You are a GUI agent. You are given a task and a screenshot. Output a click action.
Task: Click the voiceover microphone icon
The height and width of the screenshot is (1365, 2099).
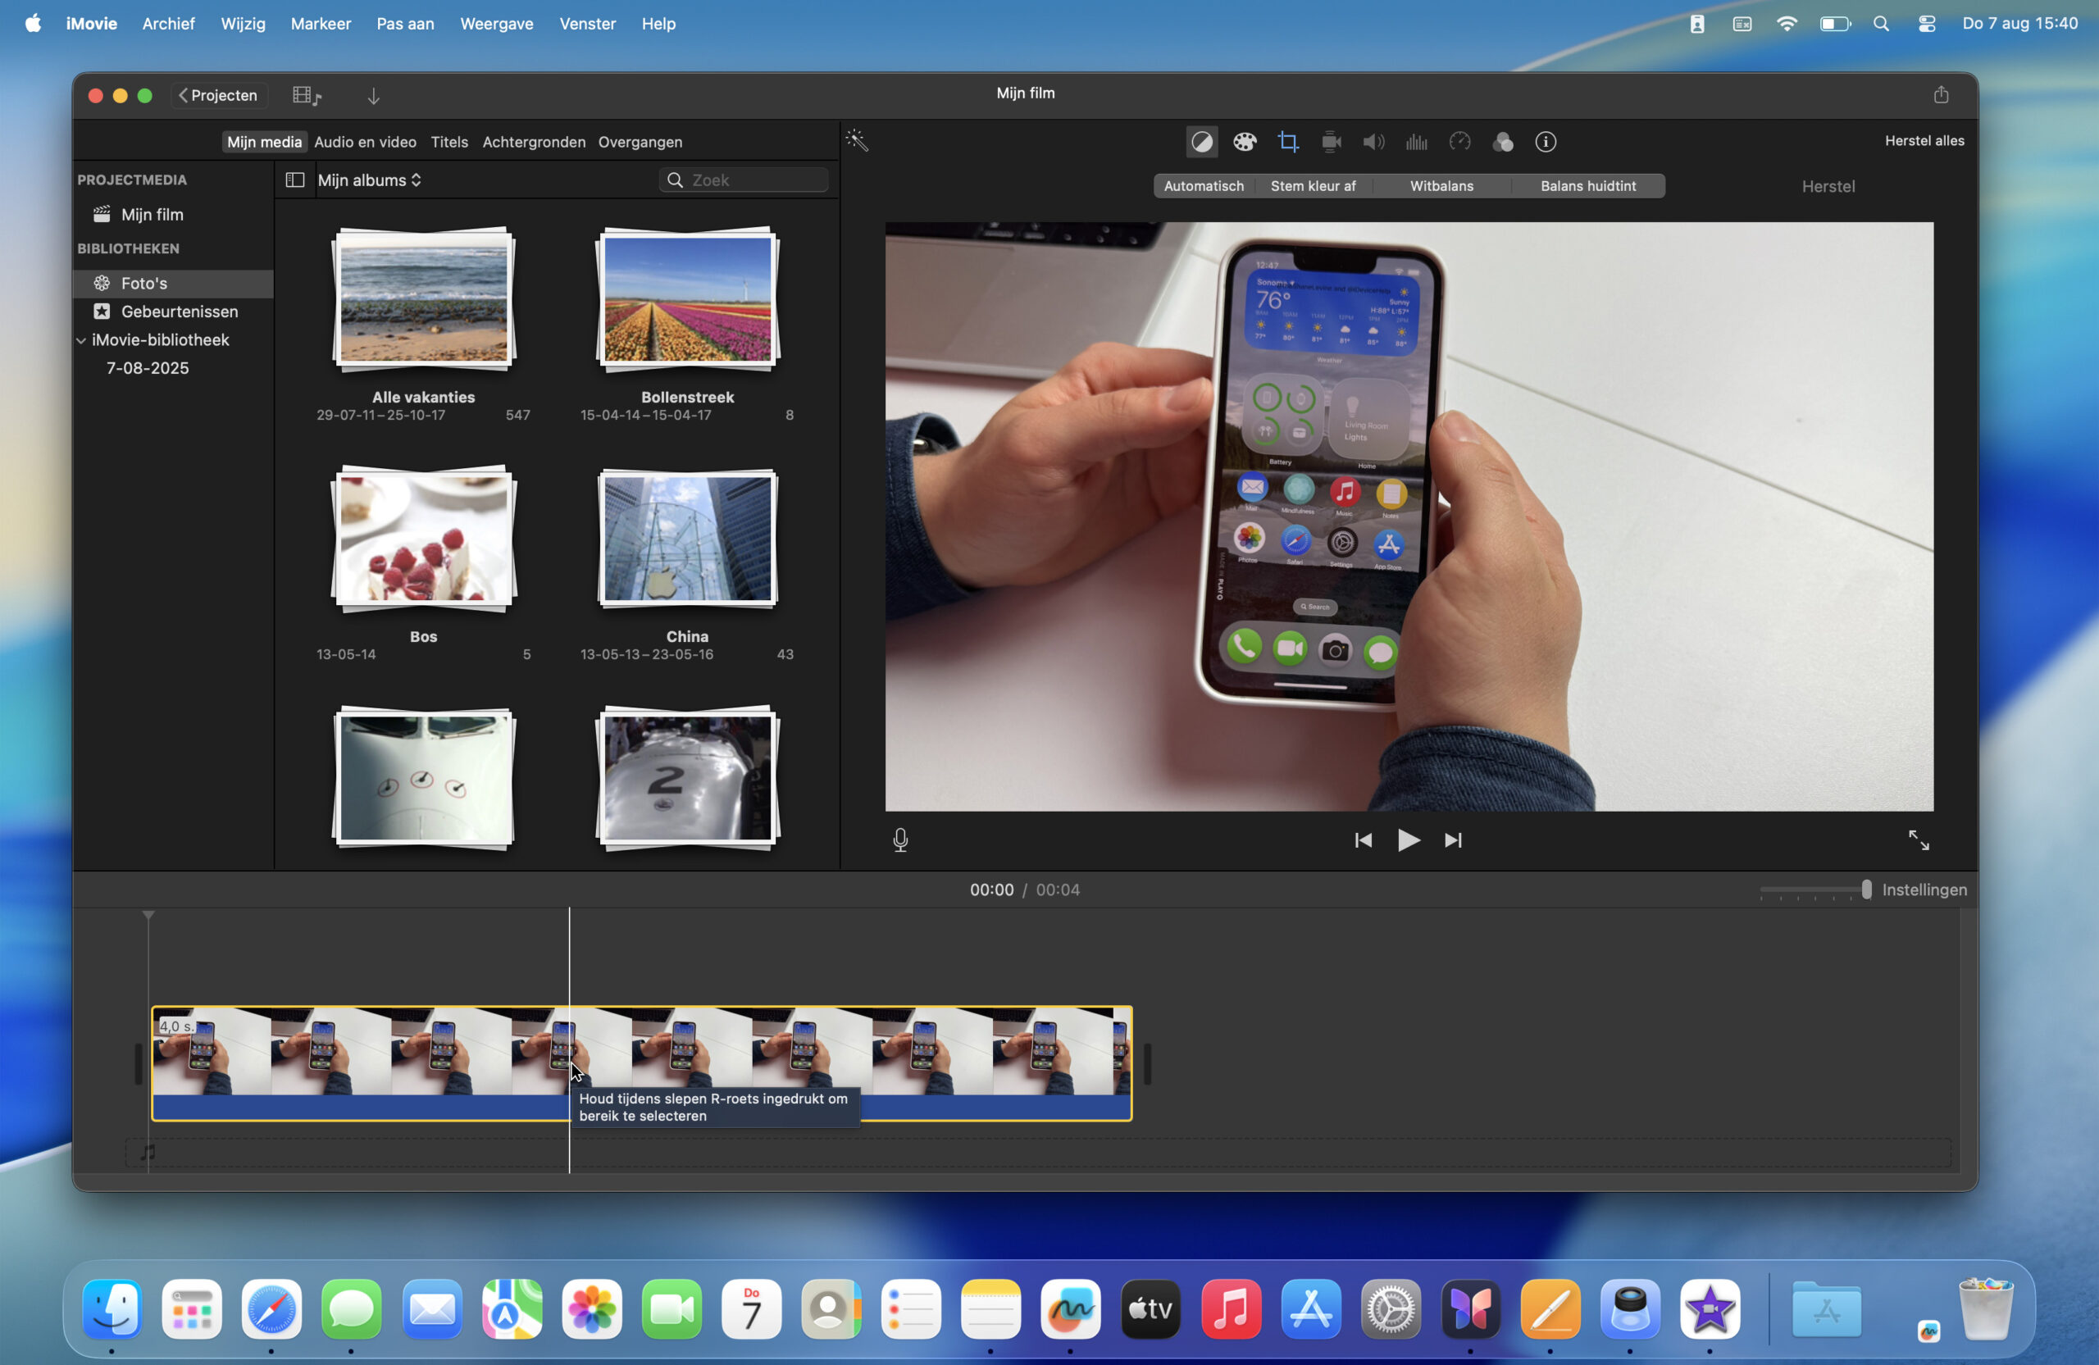point(899,839)
